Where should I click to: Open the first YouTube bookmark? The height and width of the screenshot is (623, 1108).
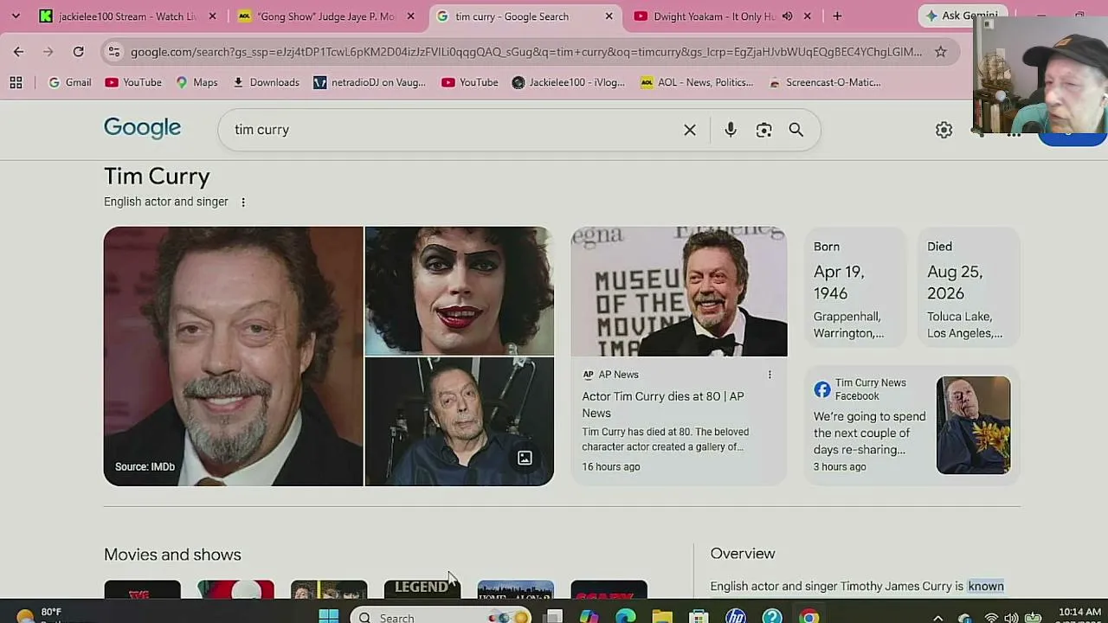point(133,82)
